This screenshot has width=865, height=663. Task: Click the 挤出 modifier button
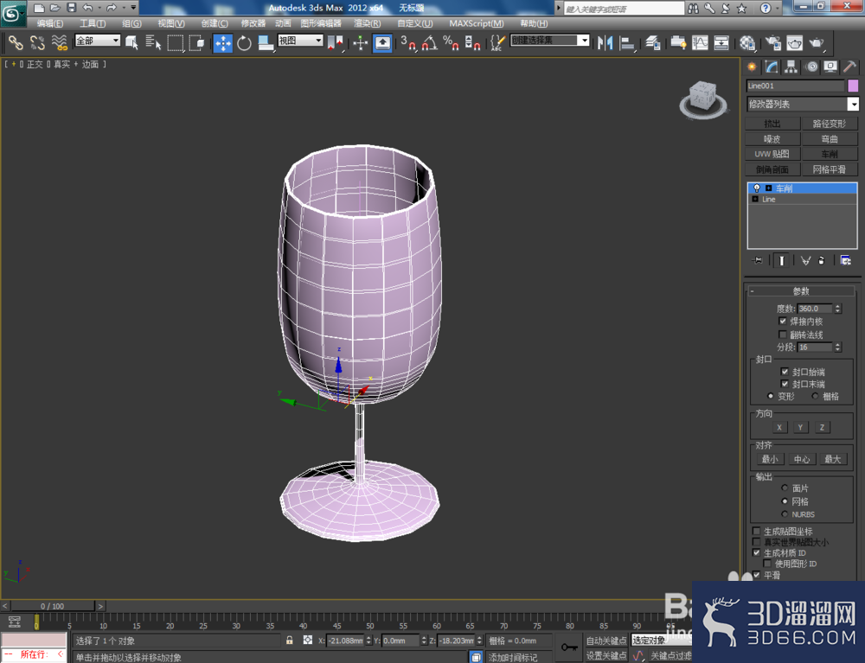coord(772,124)
